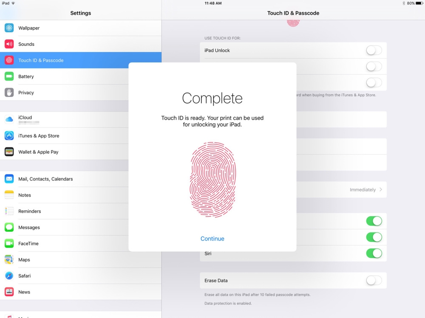425x318 pixels.
Task: Tap the Reminders list icon
Action: 9,211
